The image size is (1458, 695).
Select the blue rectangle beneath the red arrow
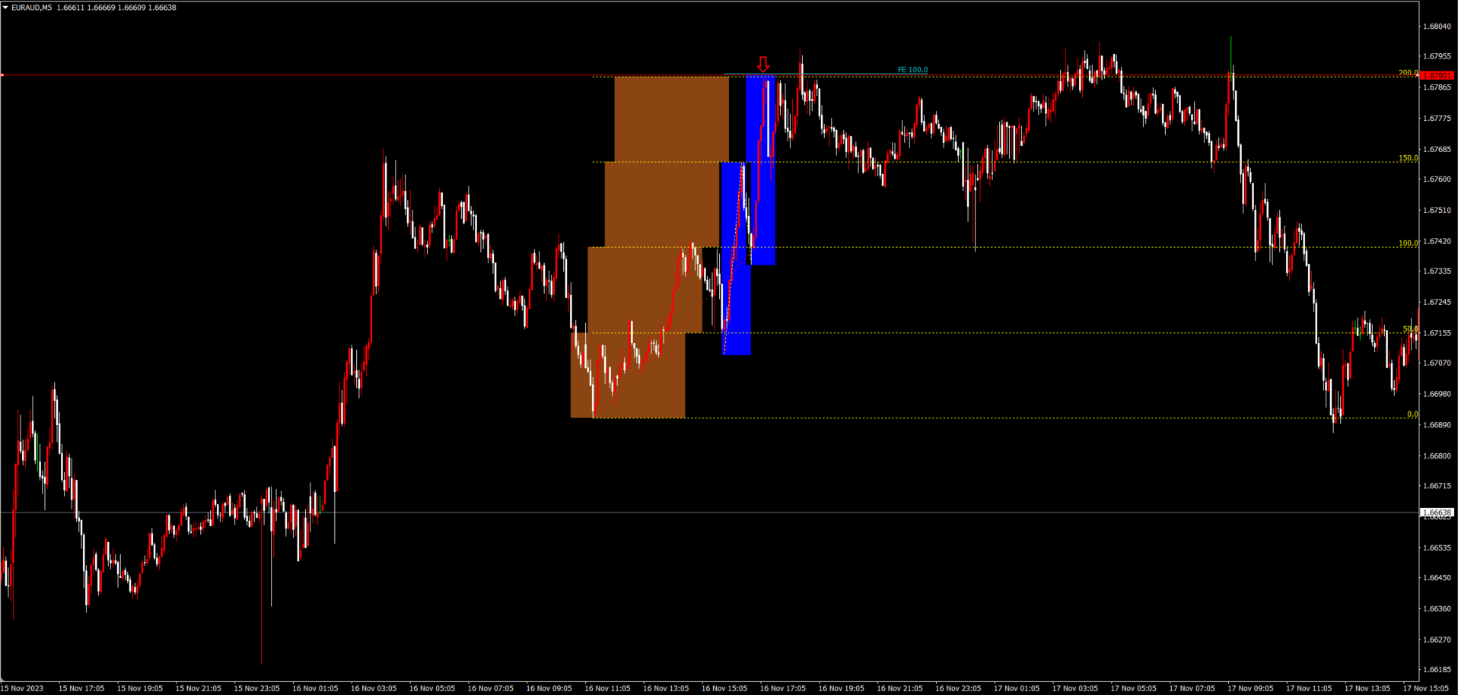click(x=761, y=171)
